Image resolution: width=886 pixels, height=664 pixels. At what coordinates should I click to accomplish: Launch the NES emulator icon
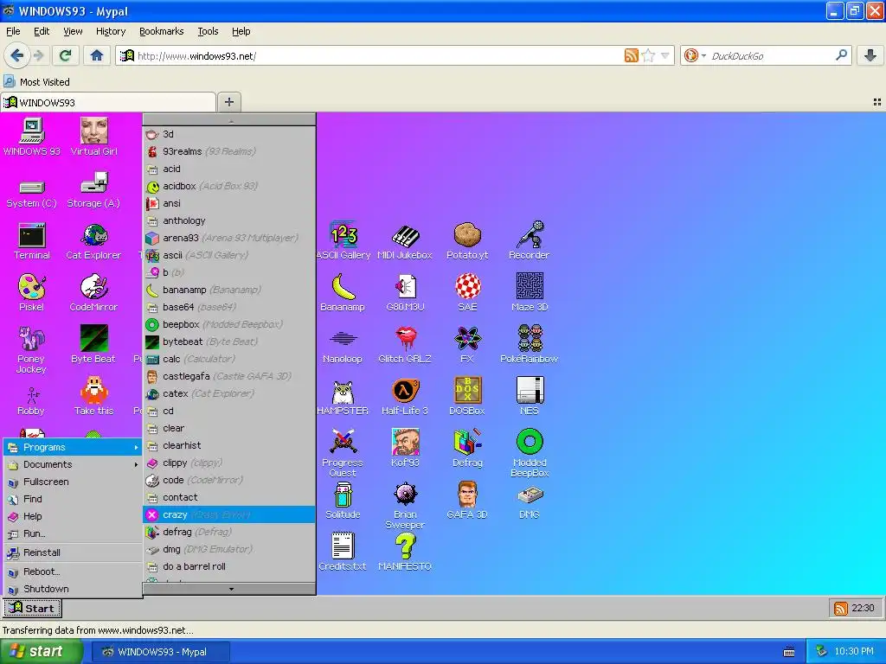(x=530, y=396)
